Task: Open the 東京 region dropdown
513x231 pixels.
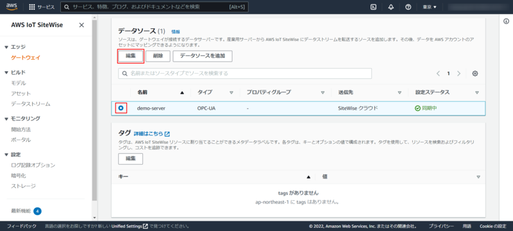Action: click(x=430, y=7)
